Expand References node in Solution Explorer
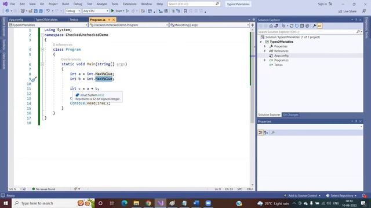 tap(265, 51)
